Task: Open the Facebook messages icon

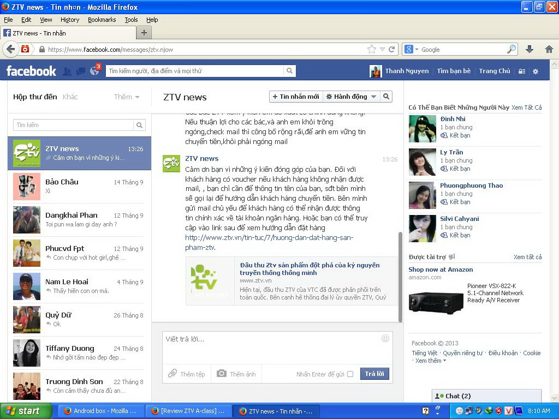Action: click(x=81, y=71)
